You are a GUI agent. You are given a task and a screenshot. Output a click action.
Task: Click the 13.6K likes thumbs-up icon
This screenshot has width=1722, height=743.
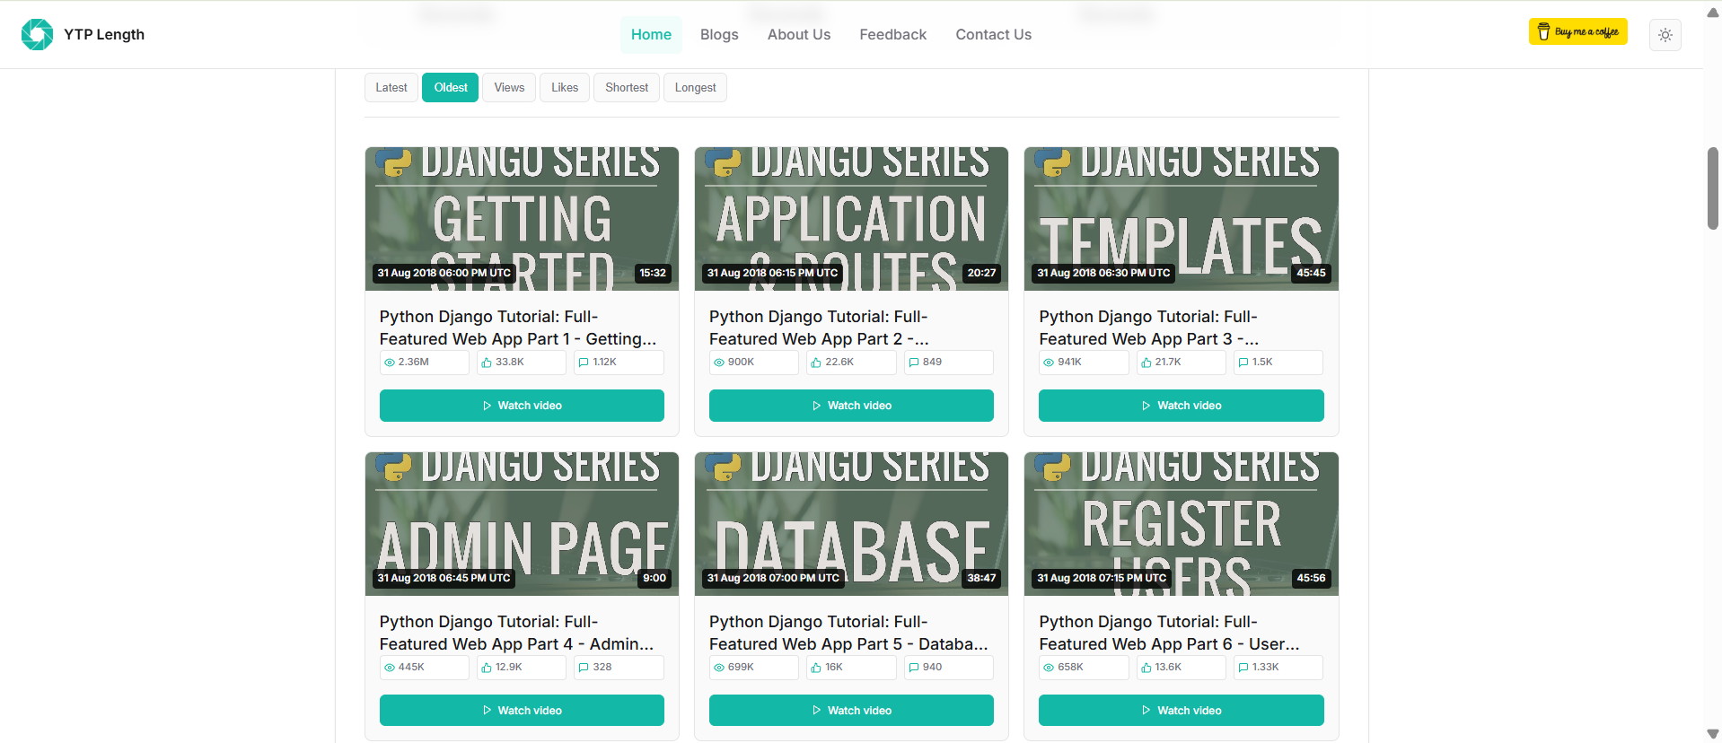click(1147, 668)
